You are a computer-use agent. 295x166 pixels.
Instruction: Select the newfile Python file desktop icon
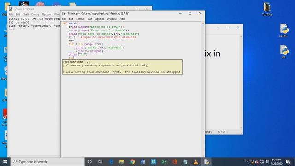284,30
